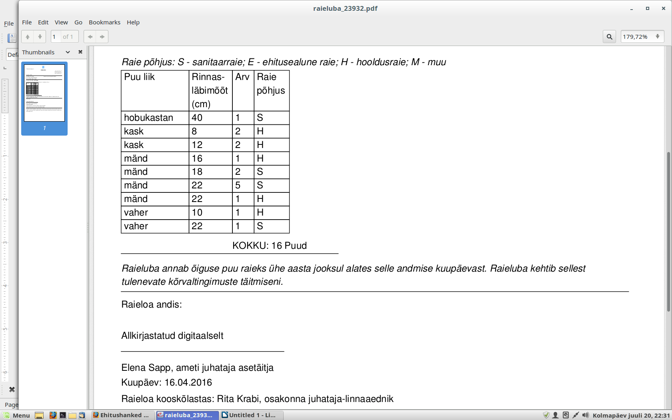
Task: Click the volume speaker tray icon
Action: (586, 415)
